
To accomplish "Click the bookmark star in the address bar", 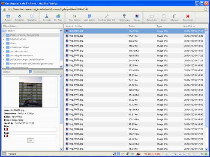I will 206,9.
